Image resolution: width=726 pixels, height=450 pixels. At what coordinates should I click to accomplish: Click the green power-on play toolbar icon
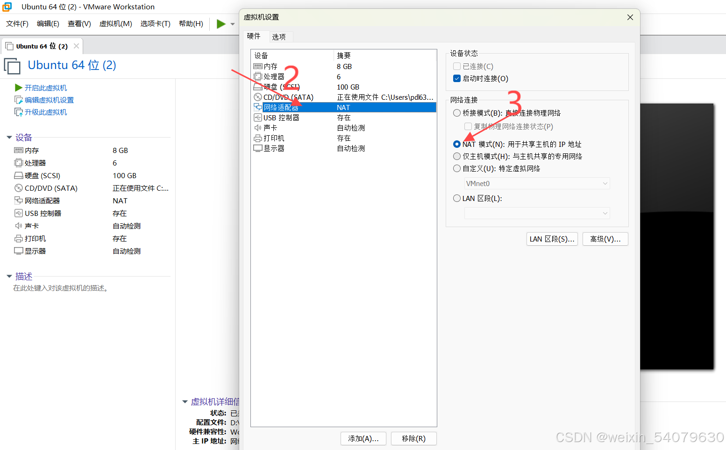point(221,24)
